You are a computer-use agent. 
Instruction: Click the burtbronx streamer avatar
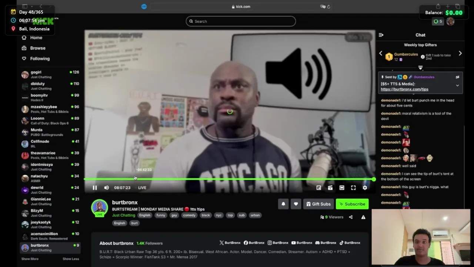99,207
